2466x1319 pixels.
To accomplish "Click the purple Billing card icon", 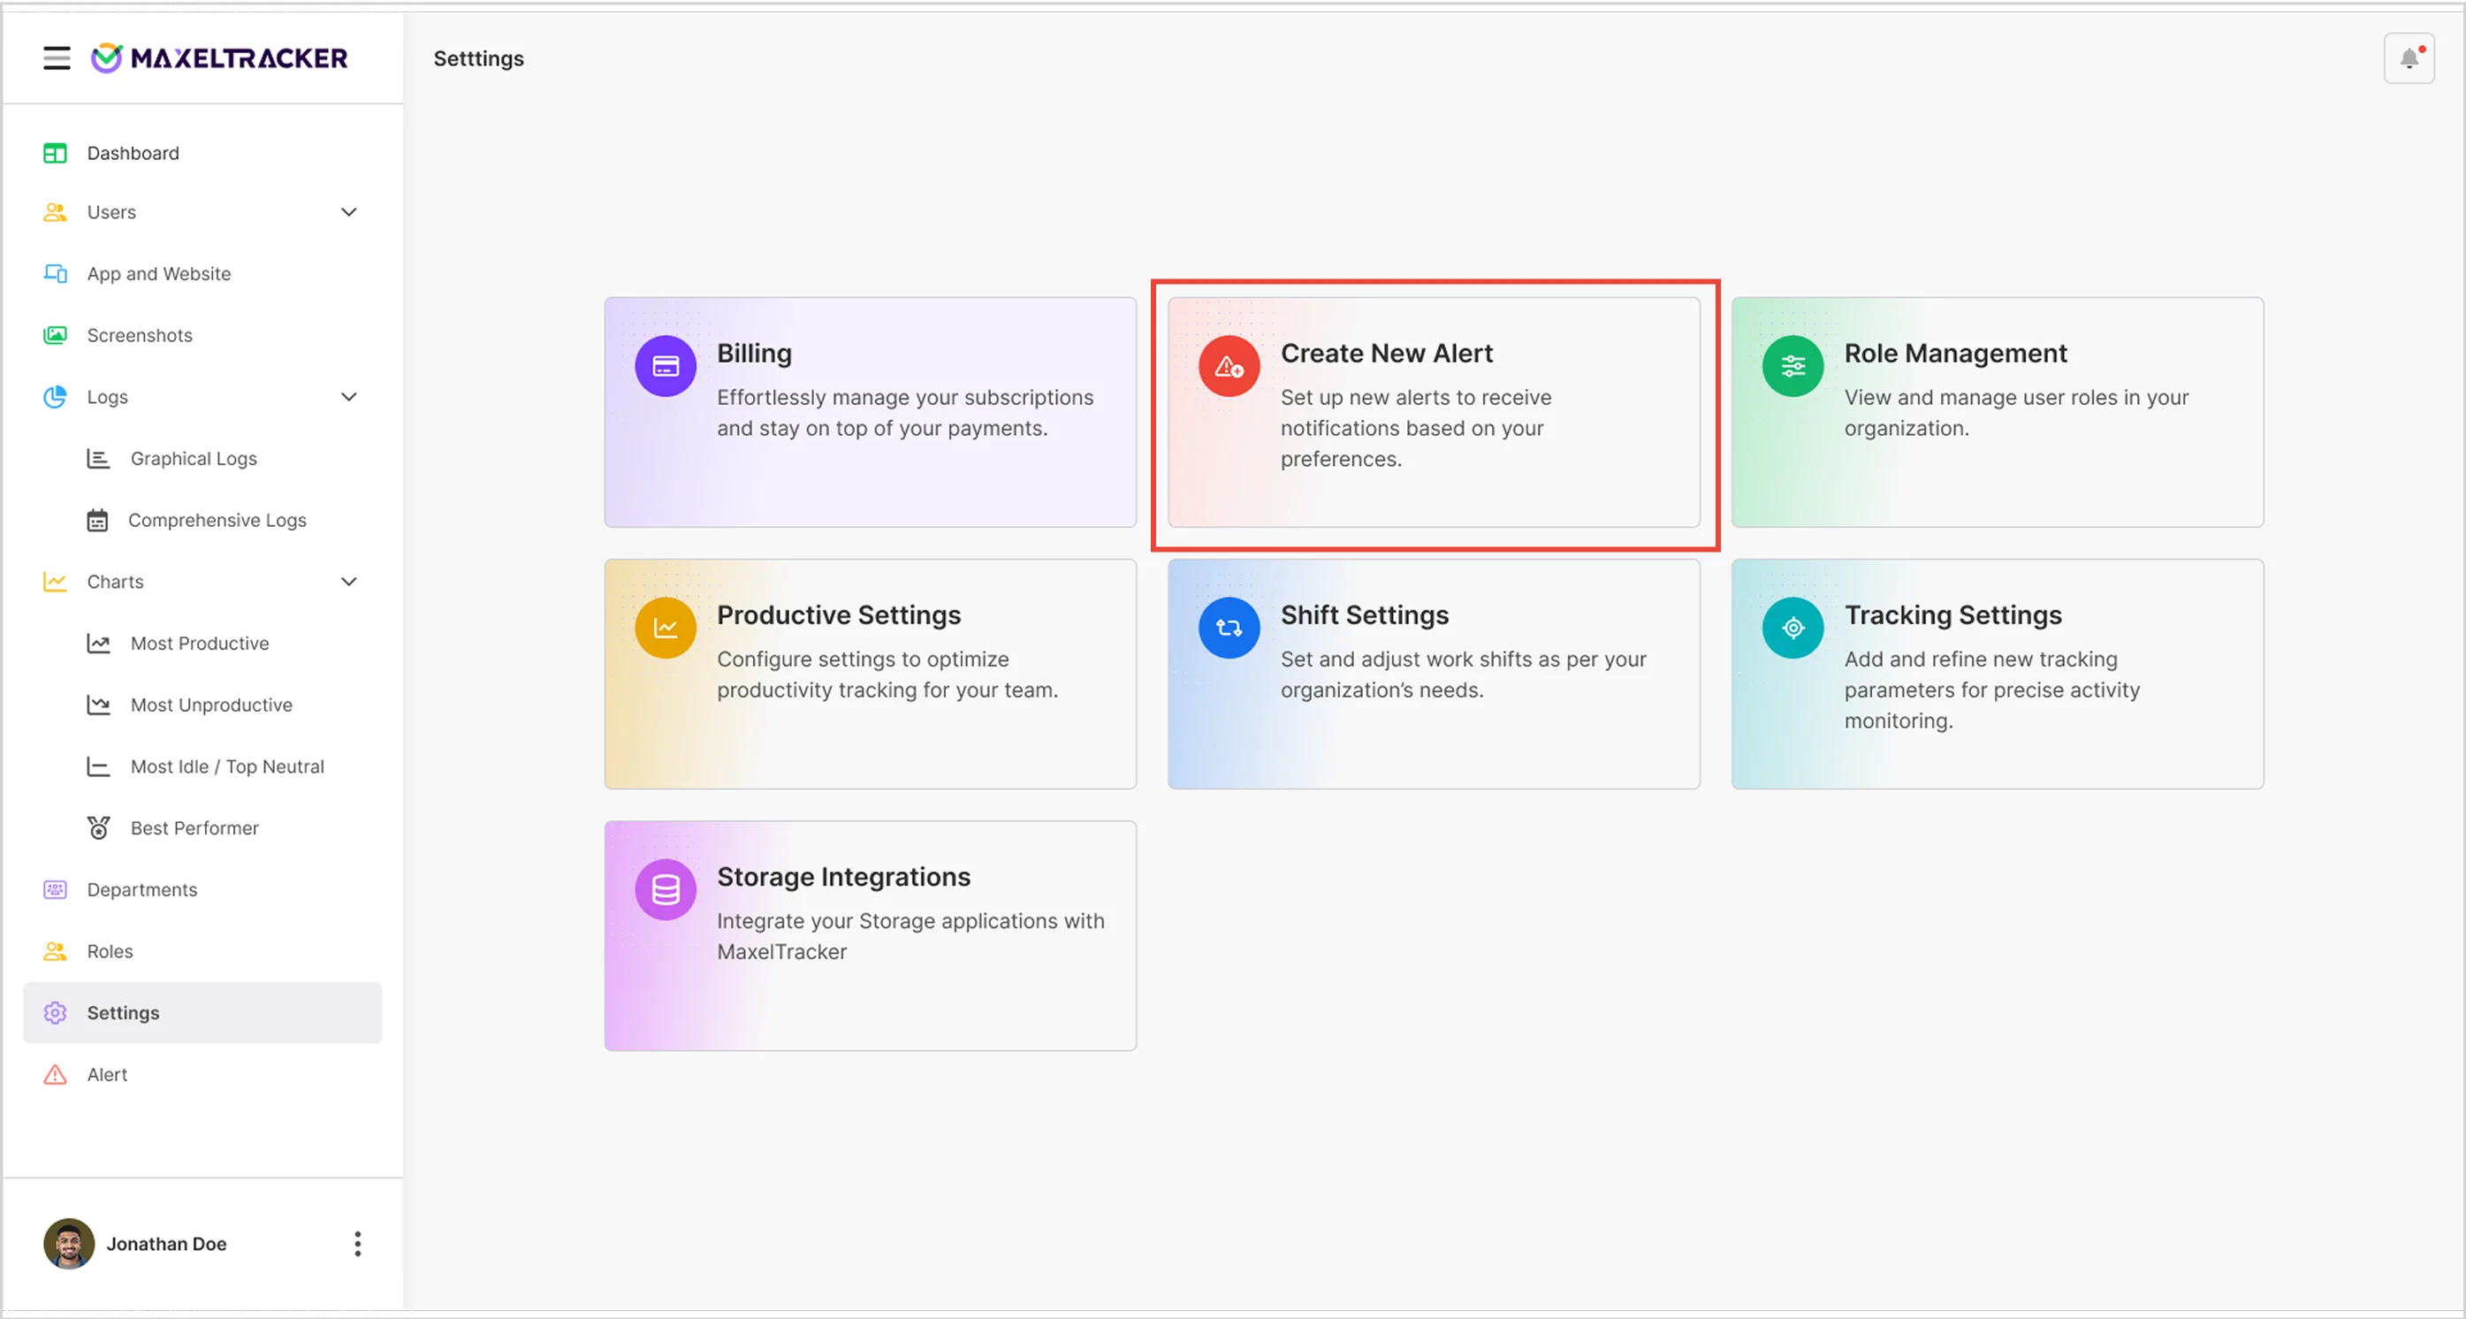I will [666, 366].
